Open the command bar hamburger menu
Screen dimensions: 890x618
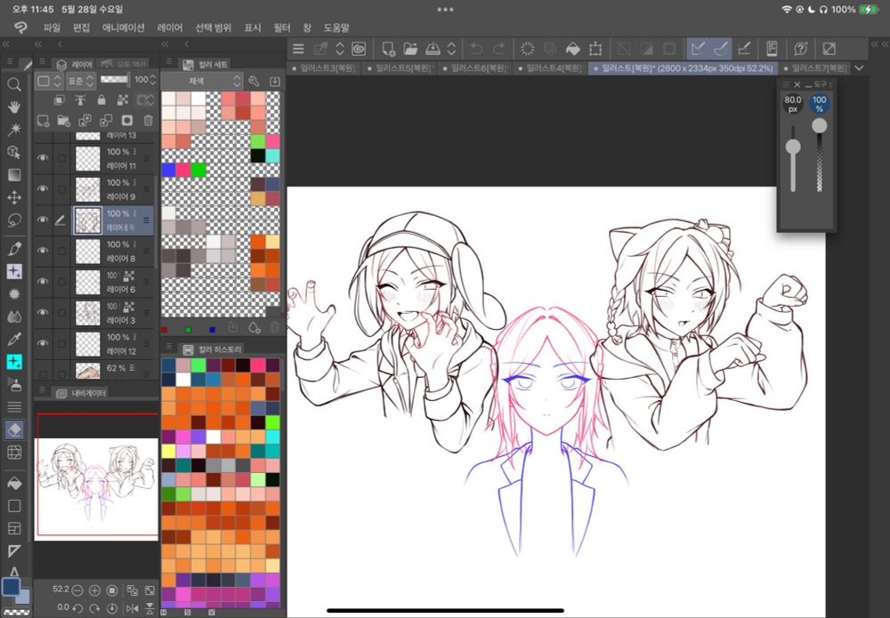tap(298, 49)
